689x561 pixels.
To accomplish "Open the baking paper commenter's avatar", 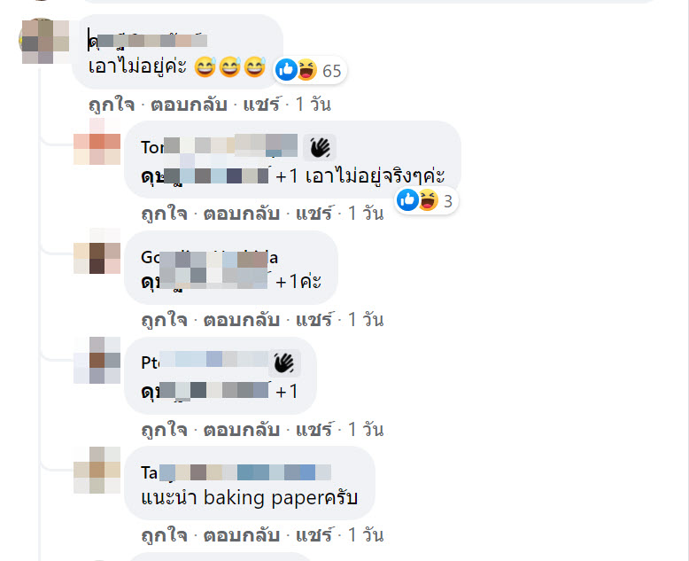I will [x=97, y=470].
